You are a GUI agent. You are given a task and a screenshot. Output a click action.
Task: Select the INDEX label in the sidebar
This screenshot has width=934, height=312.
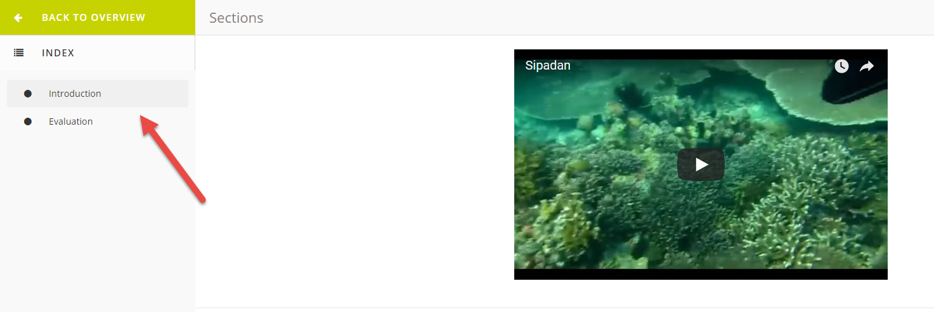pos(58,53)
